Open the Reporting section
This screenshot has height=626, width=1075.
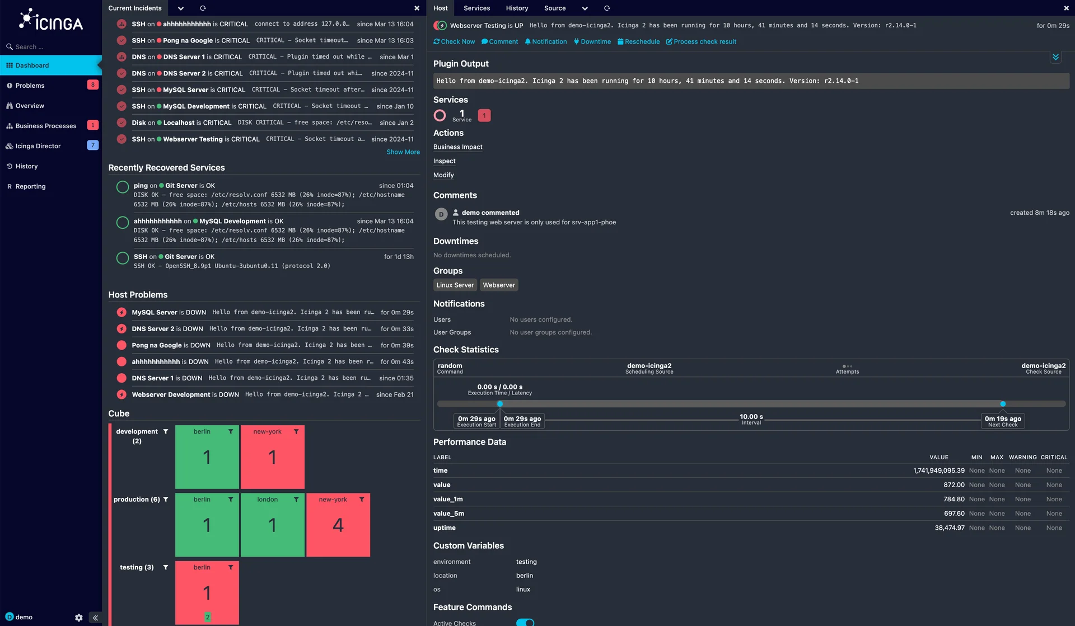(30, 186)
